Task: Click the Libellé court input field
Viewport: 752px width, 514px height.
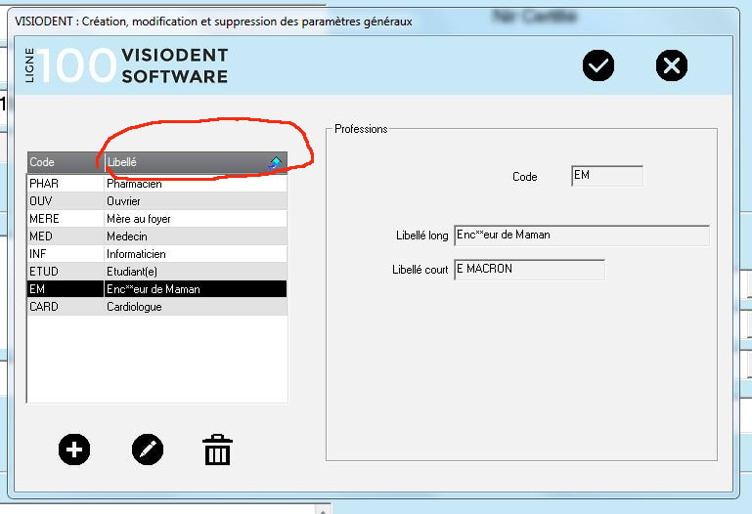Action: pos(528,270)
